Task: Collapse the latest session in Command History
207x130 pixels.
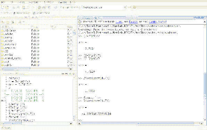Action: tap(2, 101)
